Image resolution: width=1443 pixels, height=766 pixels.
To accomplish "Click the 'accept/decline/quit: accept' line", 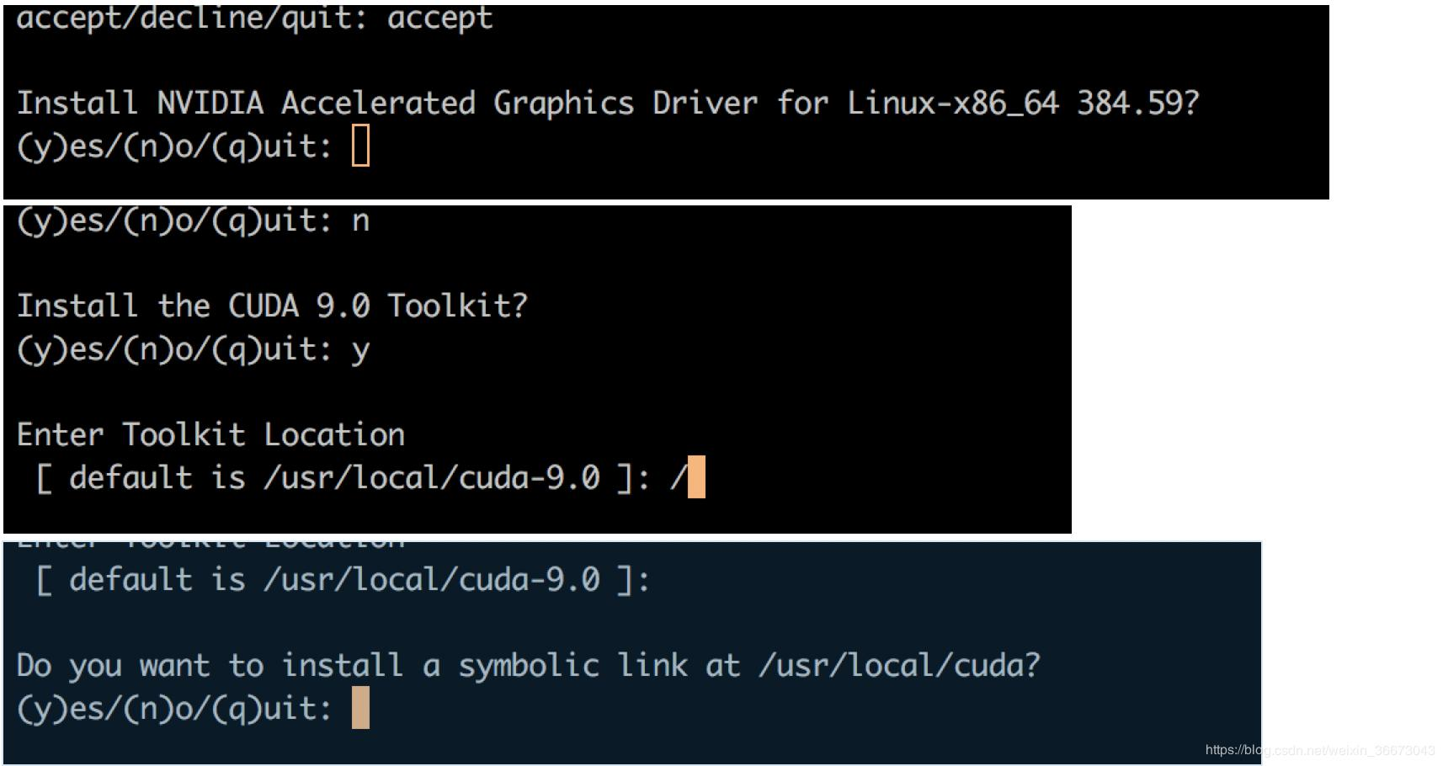I will pyautogui.click(x=254, y=19).
